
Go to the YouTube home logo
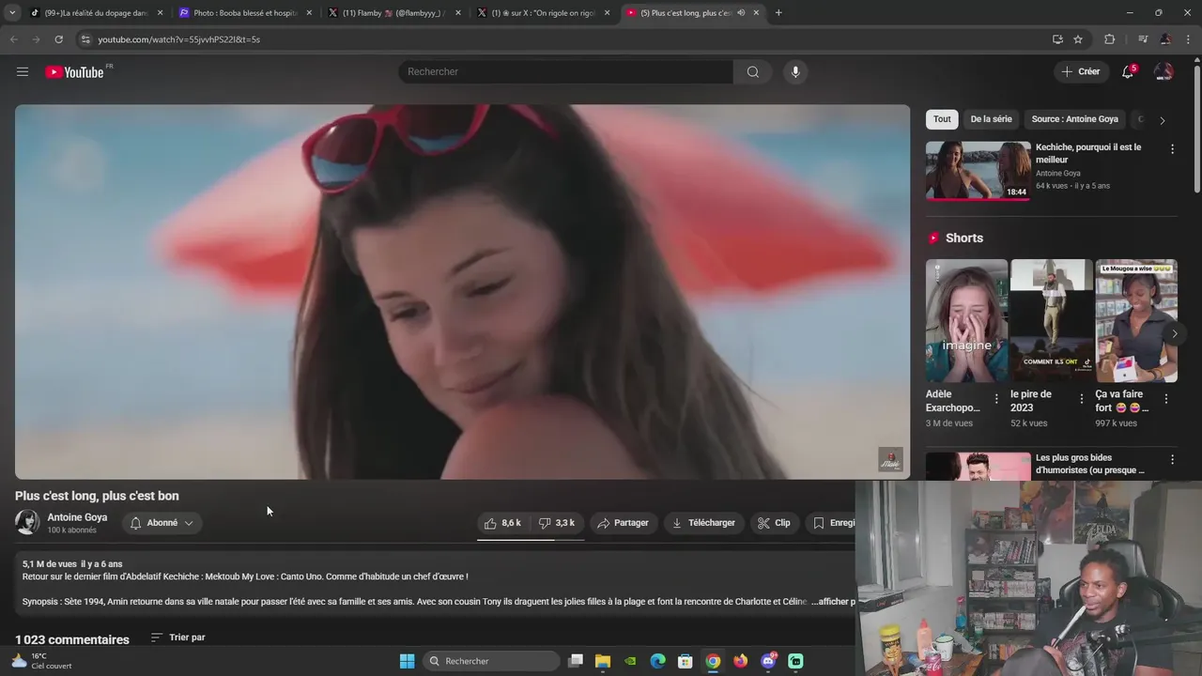click(x=75, y=71)
